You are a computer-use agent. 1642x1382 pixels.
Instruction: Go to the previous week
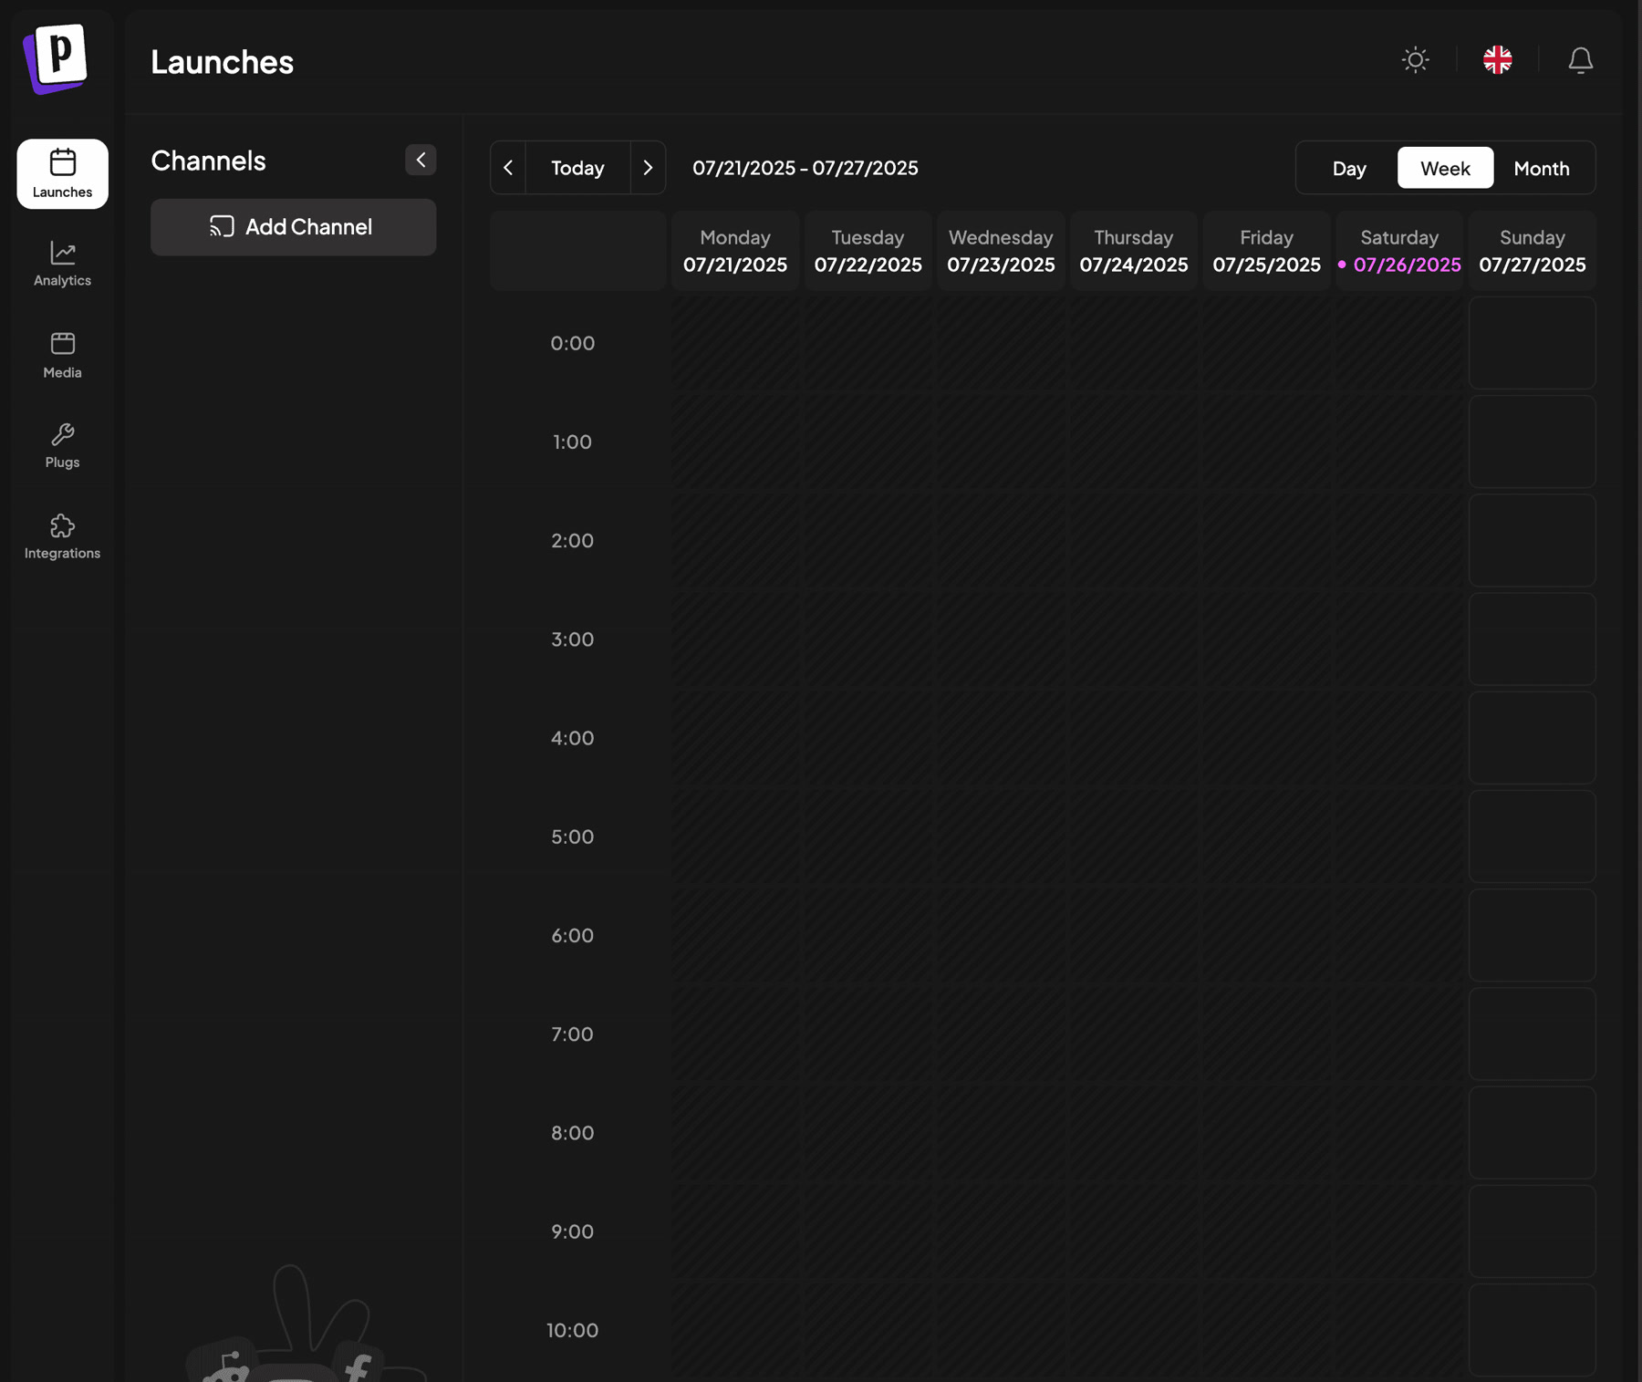pos(508,168)
